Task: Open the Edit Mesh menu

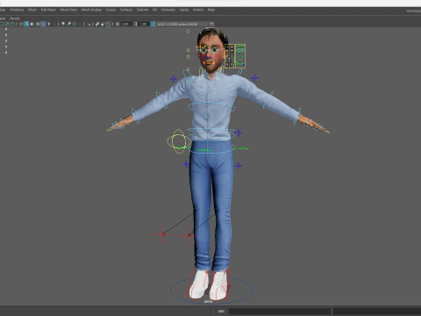Action: tap(48, 10)
